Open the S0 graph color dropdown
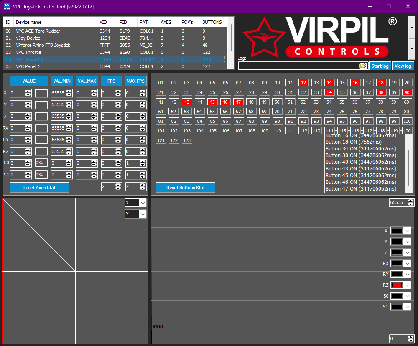 click(407, 296)
